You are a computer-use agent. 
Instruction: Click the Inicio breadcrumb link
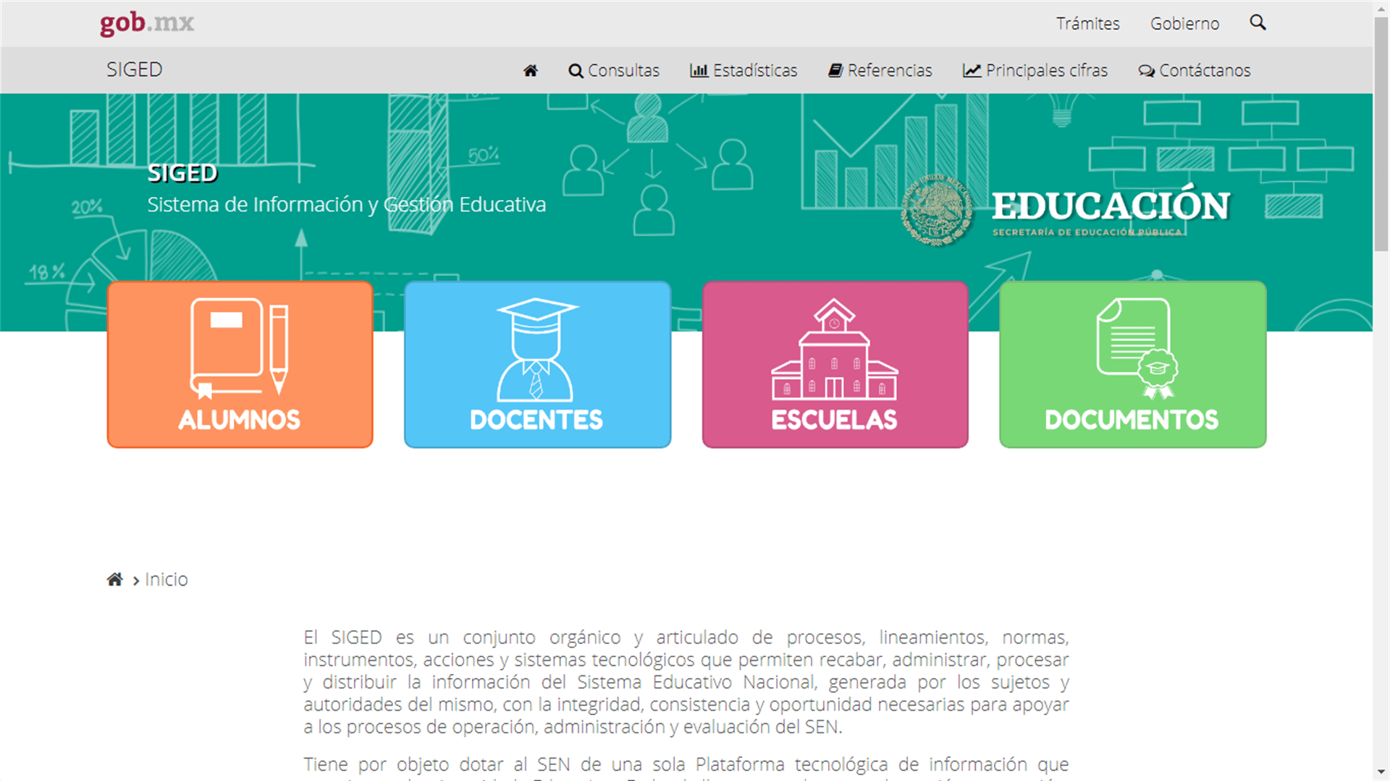167,580
